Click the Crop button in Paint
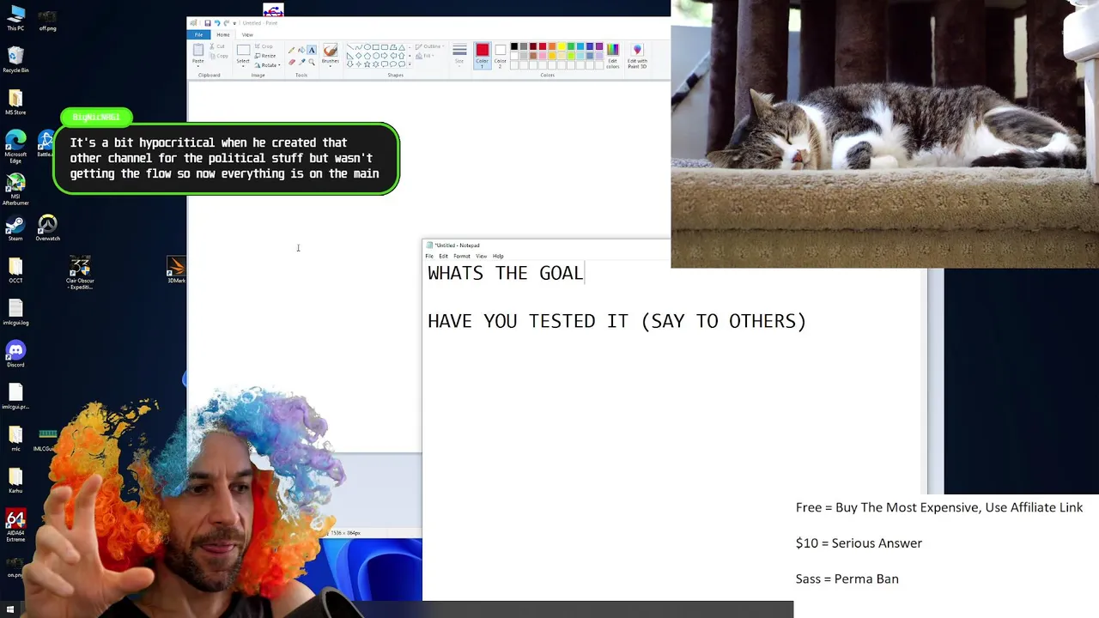The width and height of the screenshot is (1099, 618). tap(265, 46)
